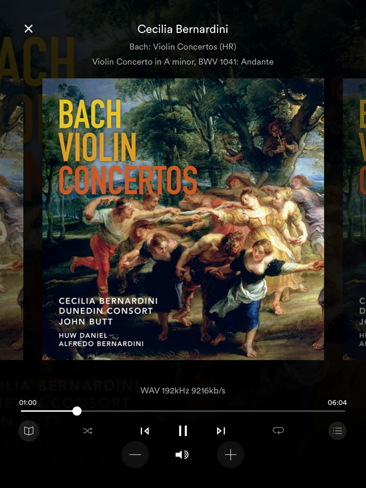Tap the next album artwork at right

pyautogui.click(x=354, y=219)
